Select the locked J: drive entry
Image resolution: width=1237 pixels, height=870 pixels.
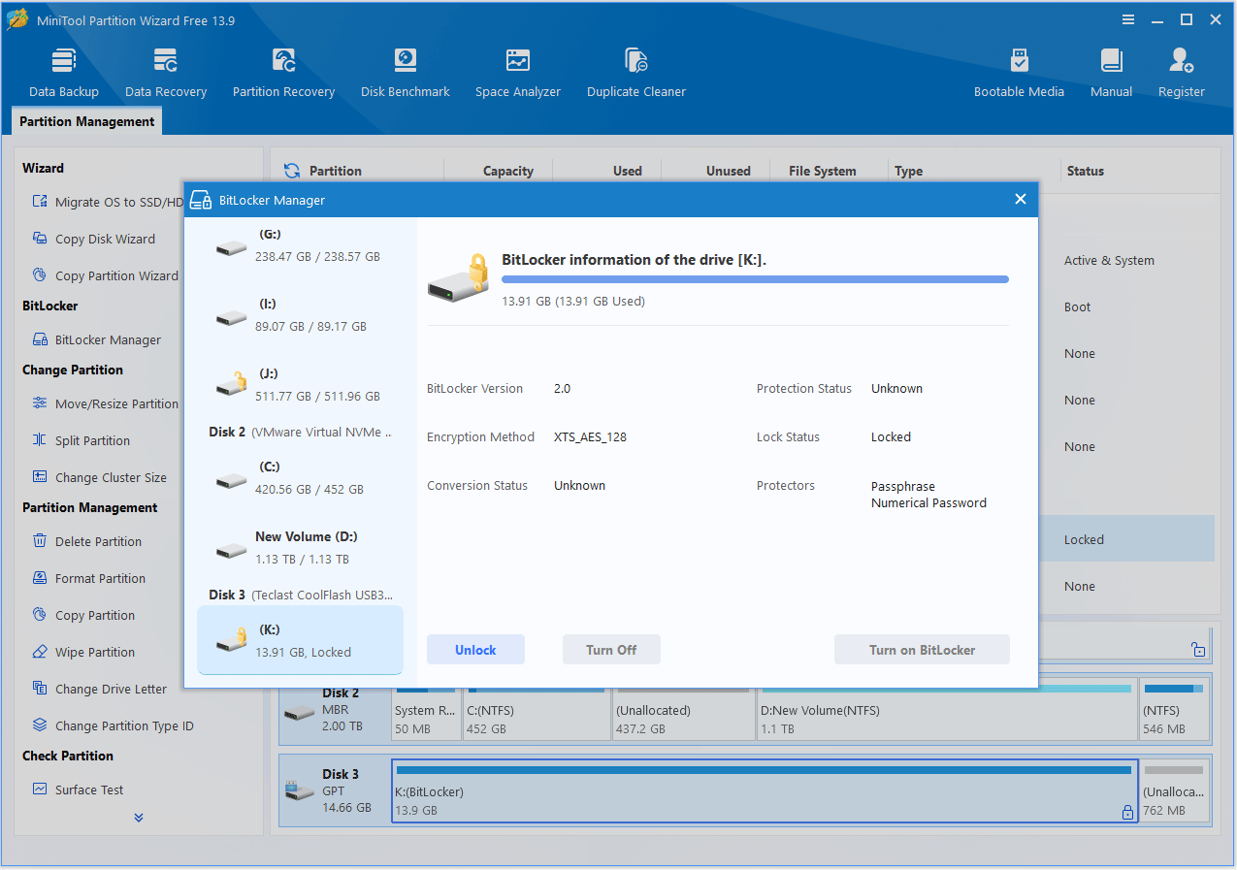[x=301, y=385]
